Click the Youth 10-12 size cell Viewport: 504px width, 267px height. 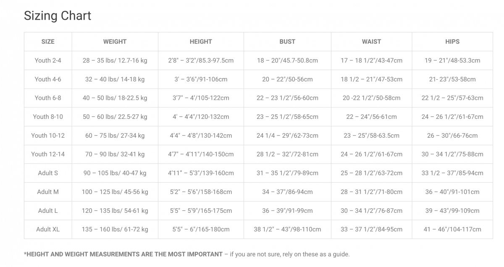point(48,136)
